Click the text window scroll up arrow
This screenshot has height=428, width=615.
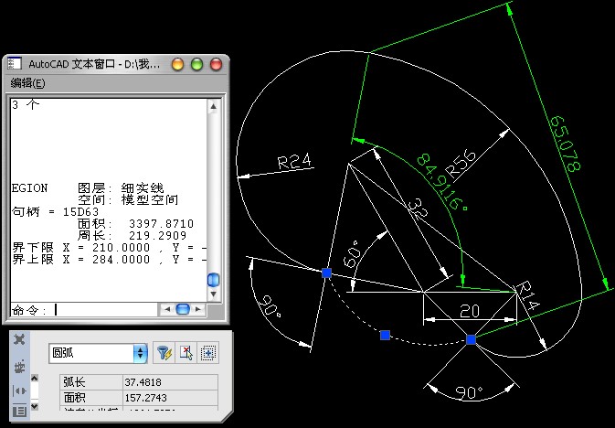point(213,106)
